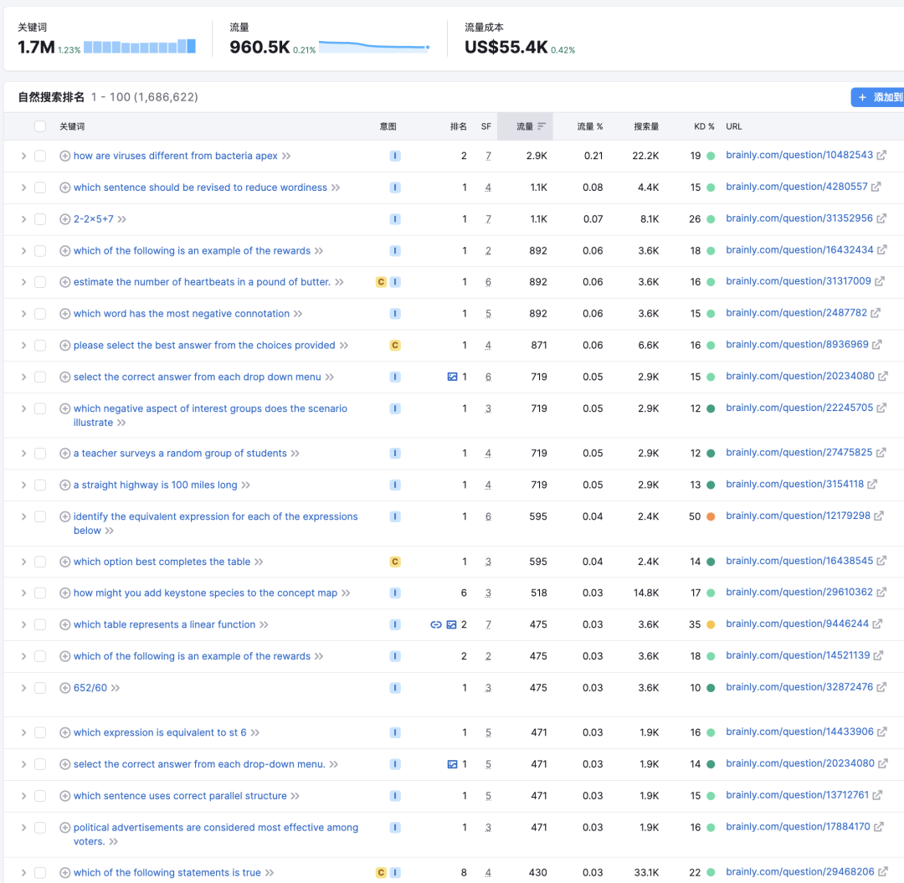Expand the 'how are viruses different from bacteria apex' row
904x883 pixels.
[x=23, y=156]
